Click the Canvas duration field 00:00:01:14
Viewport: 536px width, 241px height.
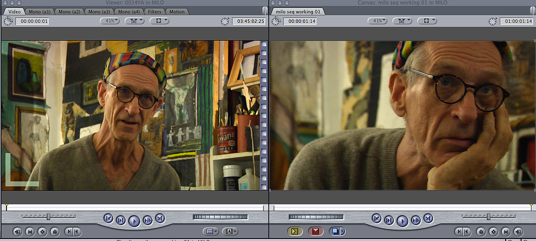click(300, 21)
